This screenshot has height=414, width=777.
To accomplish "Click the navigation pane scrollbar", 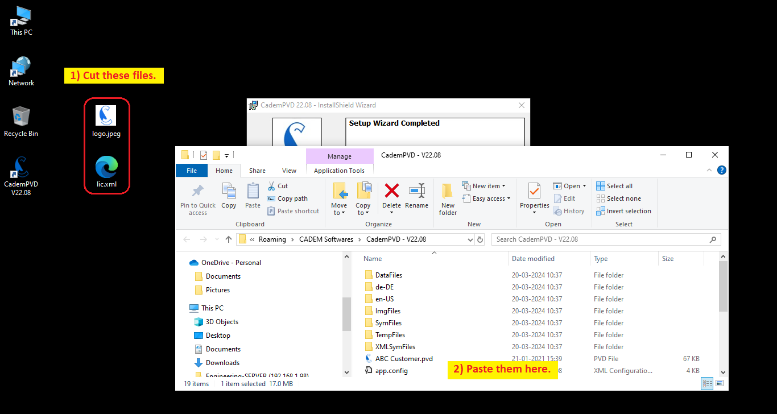I will (x=347, y=314).
